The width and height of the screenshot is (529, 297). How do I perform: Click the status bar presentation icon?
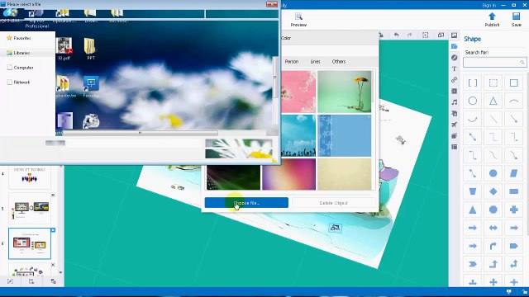coord(509,291)
